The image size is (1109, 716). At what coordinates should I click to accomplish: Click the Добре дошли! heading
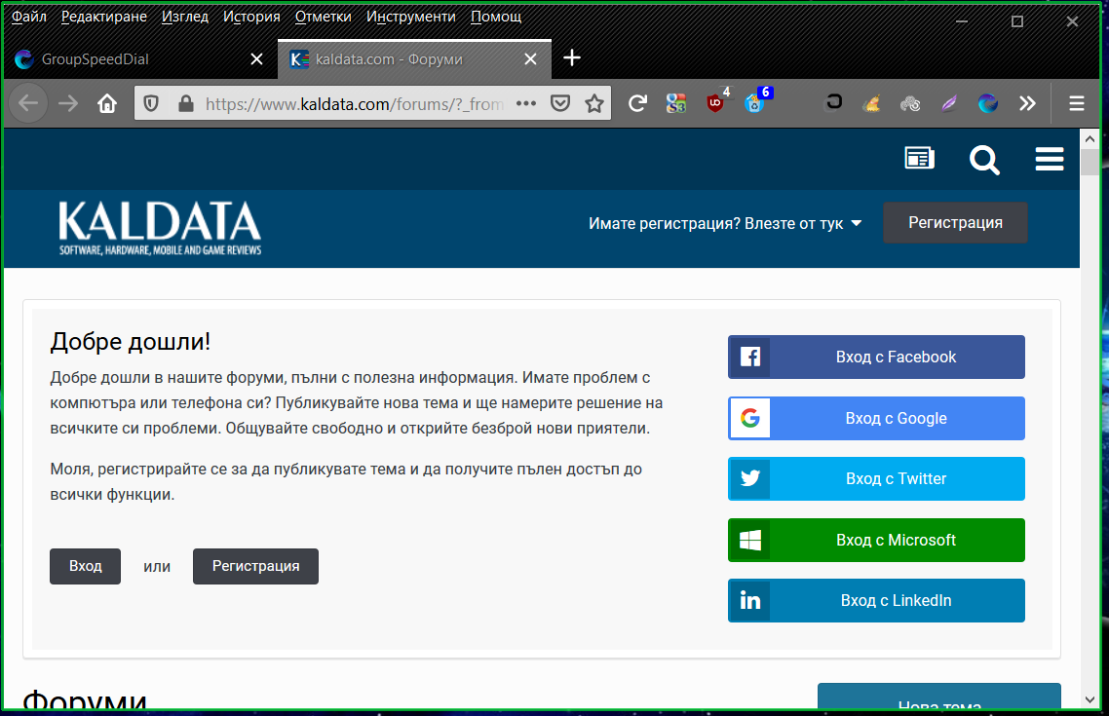131,341
